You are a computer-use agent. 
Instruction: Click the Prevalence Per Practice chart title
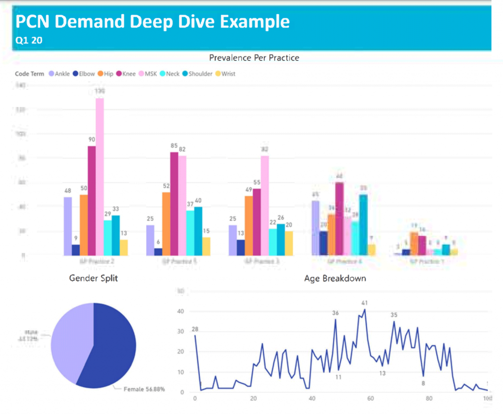[253, 57]
